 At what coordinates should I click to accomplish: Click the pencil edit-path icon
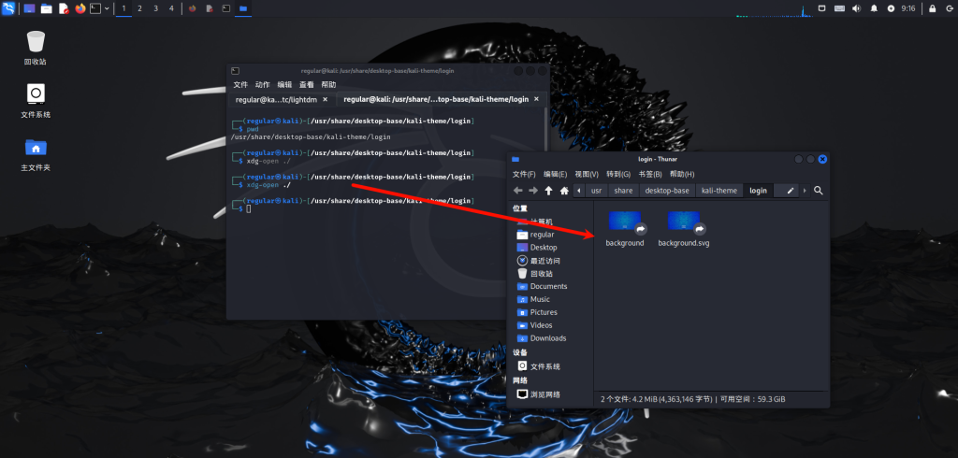[791, 191]
